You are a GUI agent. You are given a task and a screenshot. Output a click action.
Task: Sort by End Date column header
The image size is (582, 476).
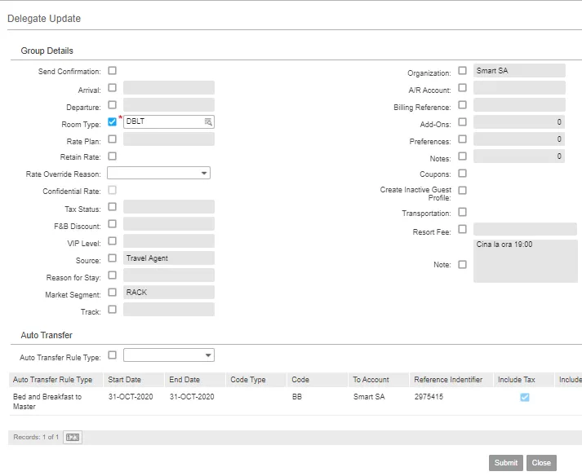(195, 380)
